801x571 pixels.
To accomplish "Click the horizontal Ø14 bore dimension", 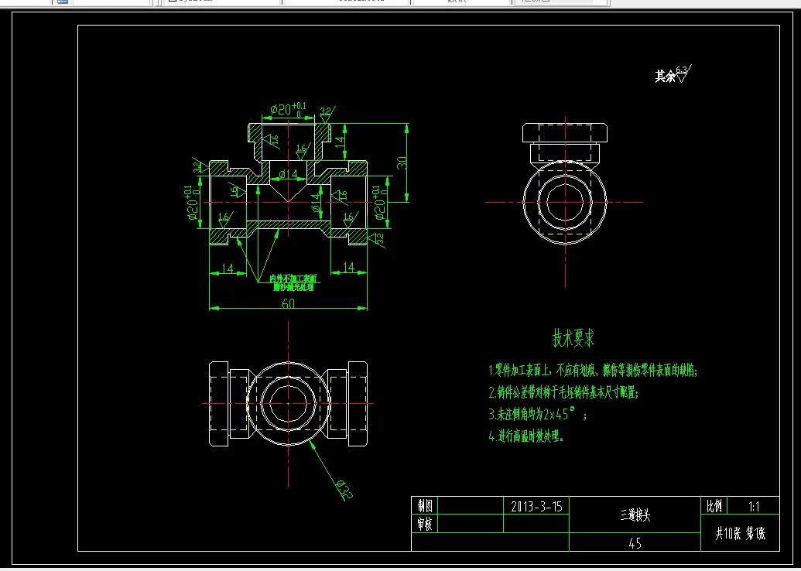I will (288, 175).
